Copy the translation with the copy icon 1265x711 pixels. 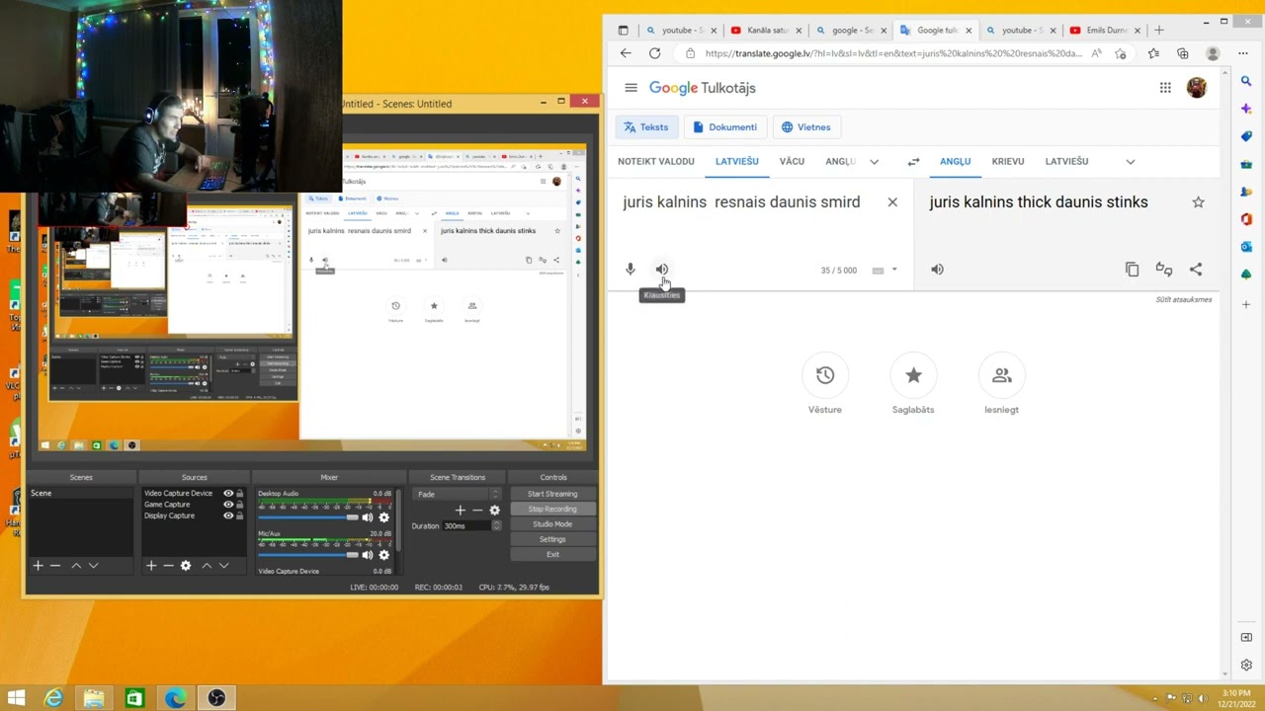[x=1133, y=270]
